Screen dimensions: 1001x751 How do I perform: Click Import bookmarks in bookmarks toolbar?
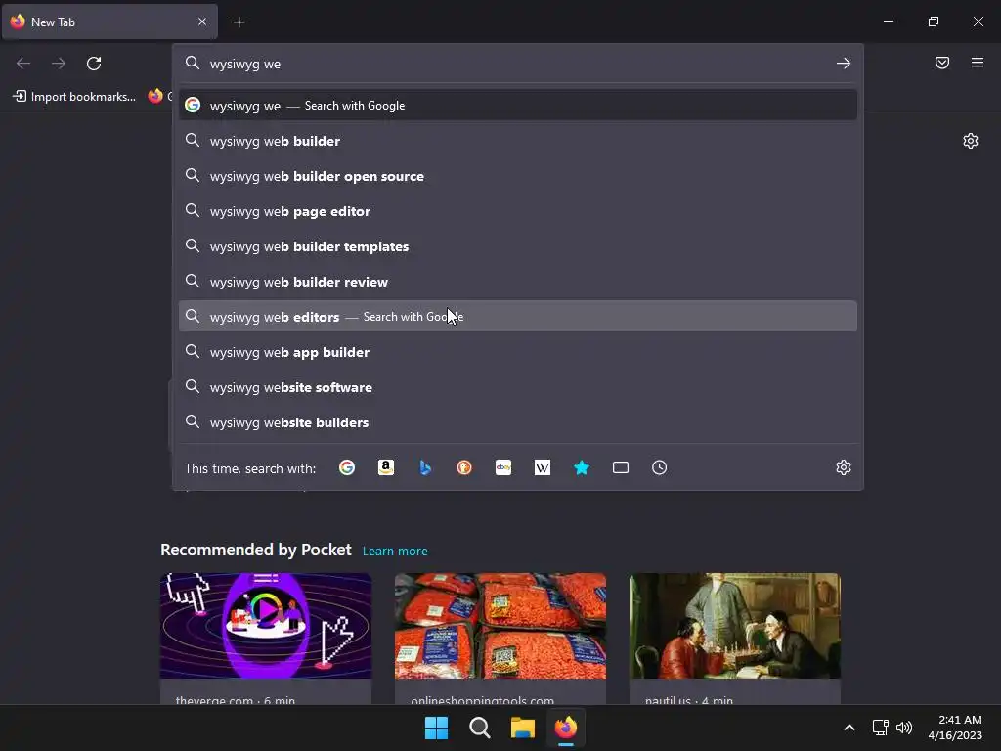coord(74,97)
